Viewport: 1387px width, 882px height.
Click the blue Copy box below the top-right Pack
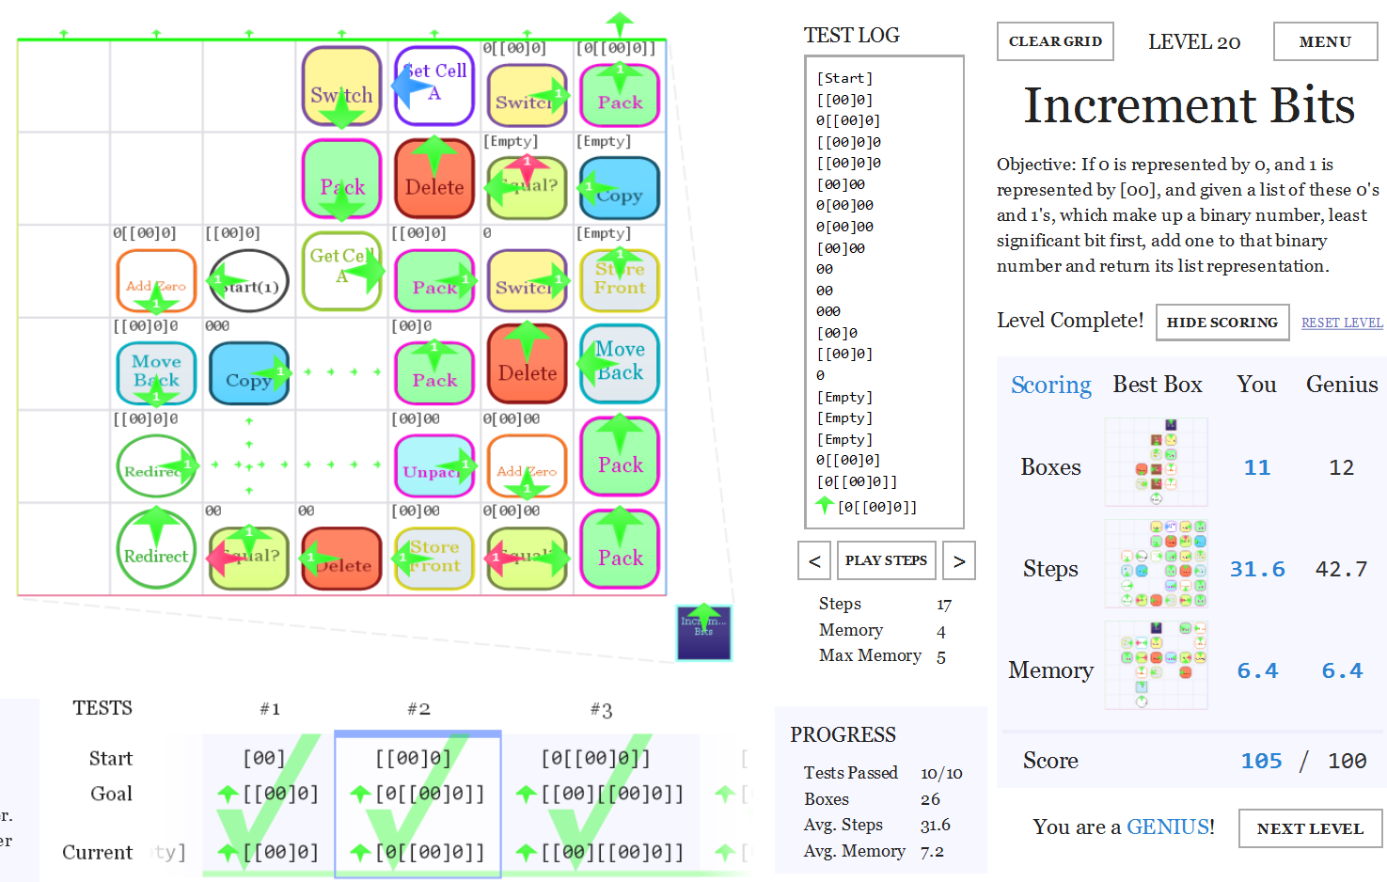pos(621,187)
